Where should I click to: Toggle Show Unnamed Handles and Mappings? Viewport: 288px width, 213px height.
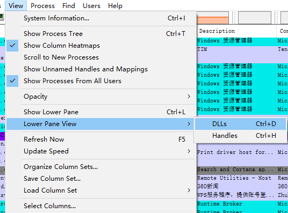click(x=100, y=69)
